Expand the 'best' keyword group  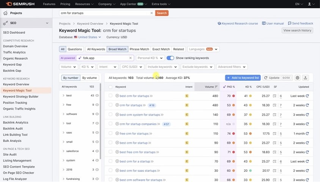(x=63, y=96)
